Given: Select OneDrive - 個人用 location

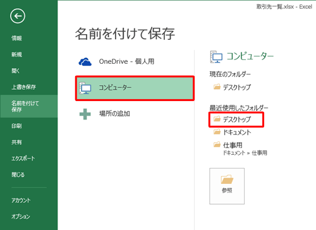Looking at the screenshot, I should pyautogui.click(x=135, y=62).
